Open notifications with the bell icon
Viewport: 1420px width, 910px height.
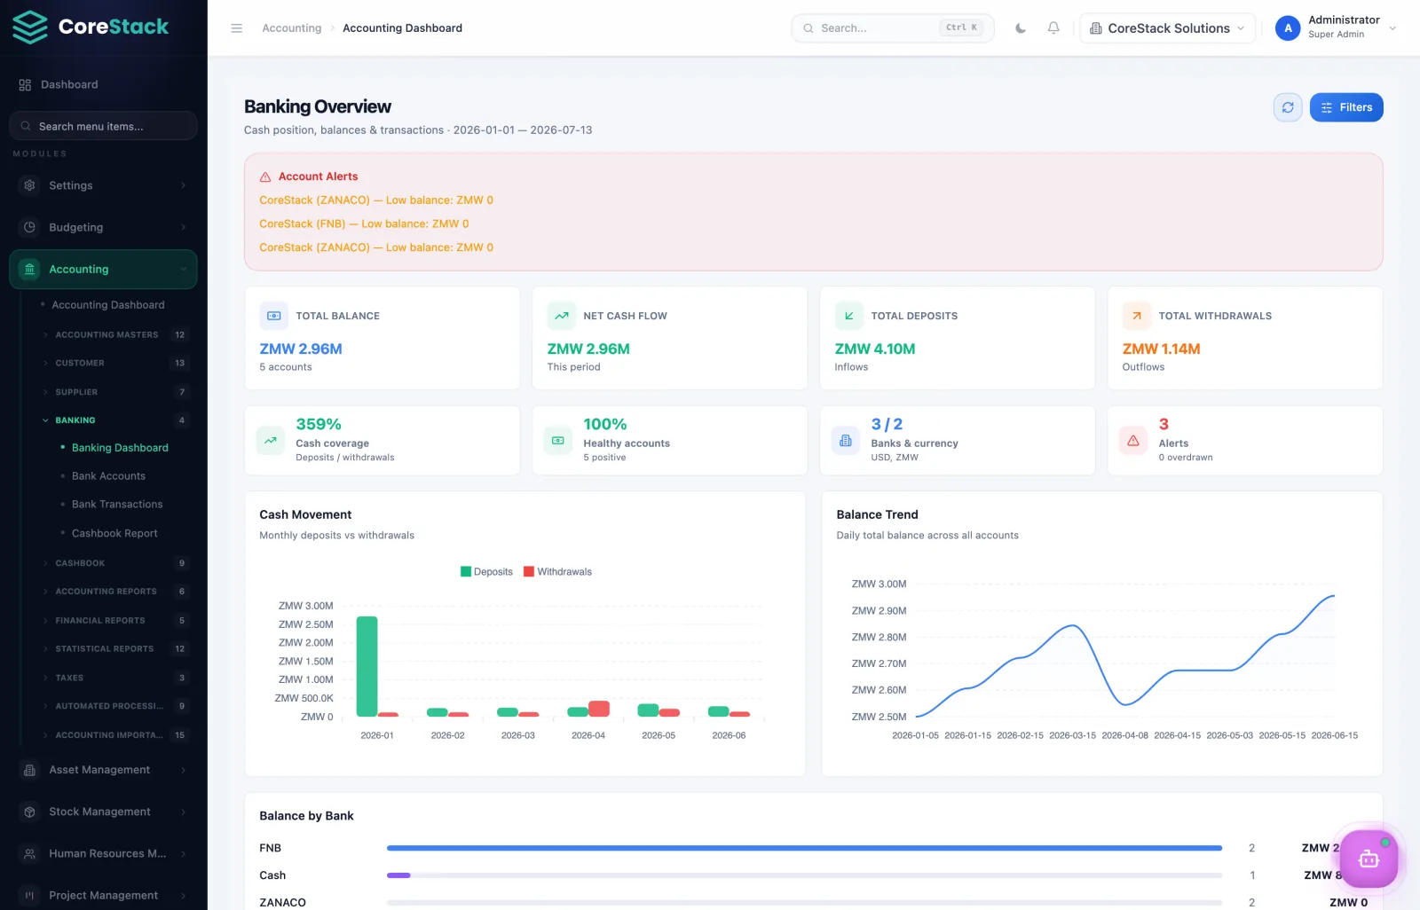pos(1053,28)
